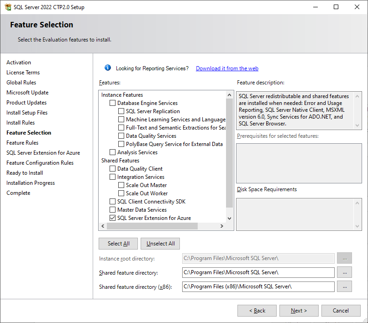Click the feature description scroll up arrow

coord(357,96)
